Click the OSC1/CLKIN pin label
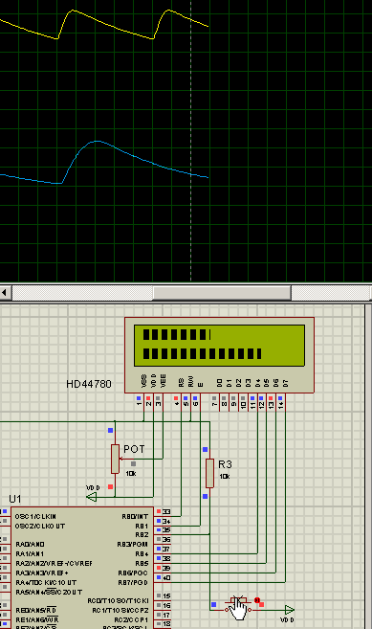Viewport: 372px width, 629px height. coord(35,516)
